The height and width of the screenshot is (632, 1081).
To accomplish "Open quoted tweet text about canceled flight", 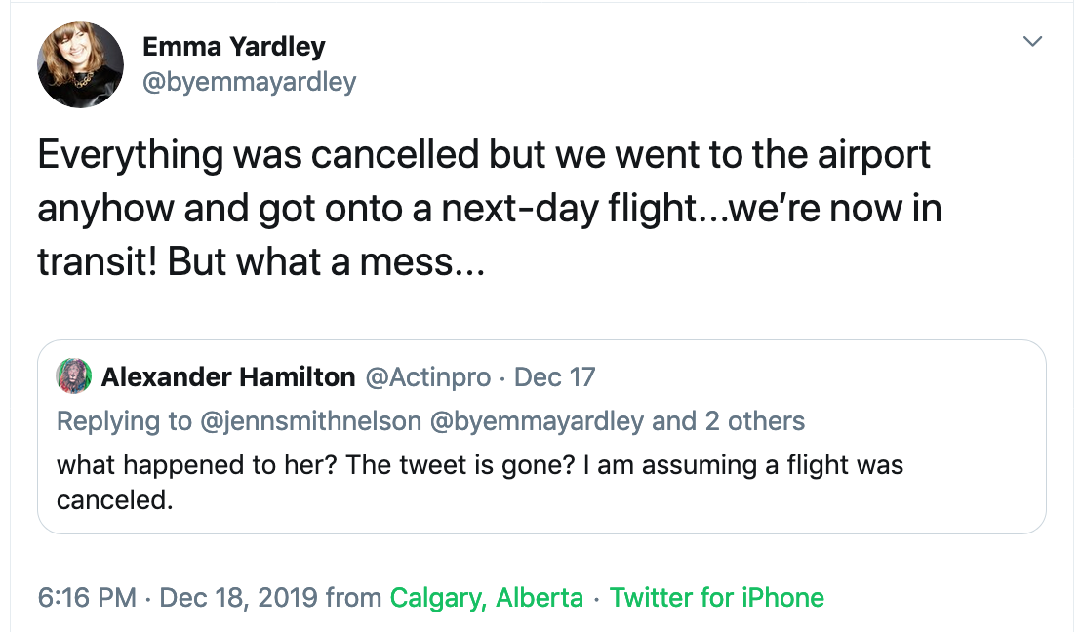I will pos(480,483).
